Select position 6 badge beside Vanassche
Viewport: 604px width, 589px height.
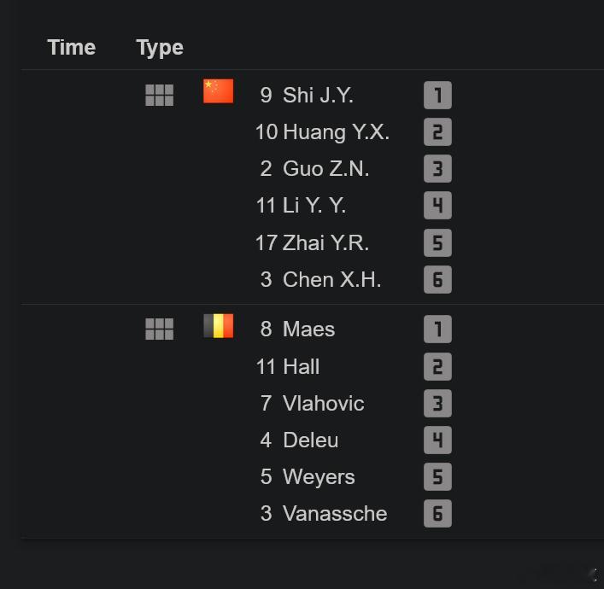click(x=437, y=514)
